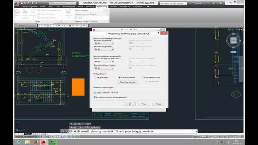Click the ViewCube Góra top face
Viewport: 258px width, 145px height.
233,40
